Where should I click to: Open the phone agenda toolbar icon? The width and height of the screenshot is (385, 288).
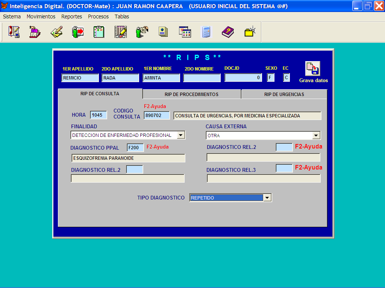[x=14, y=32]
